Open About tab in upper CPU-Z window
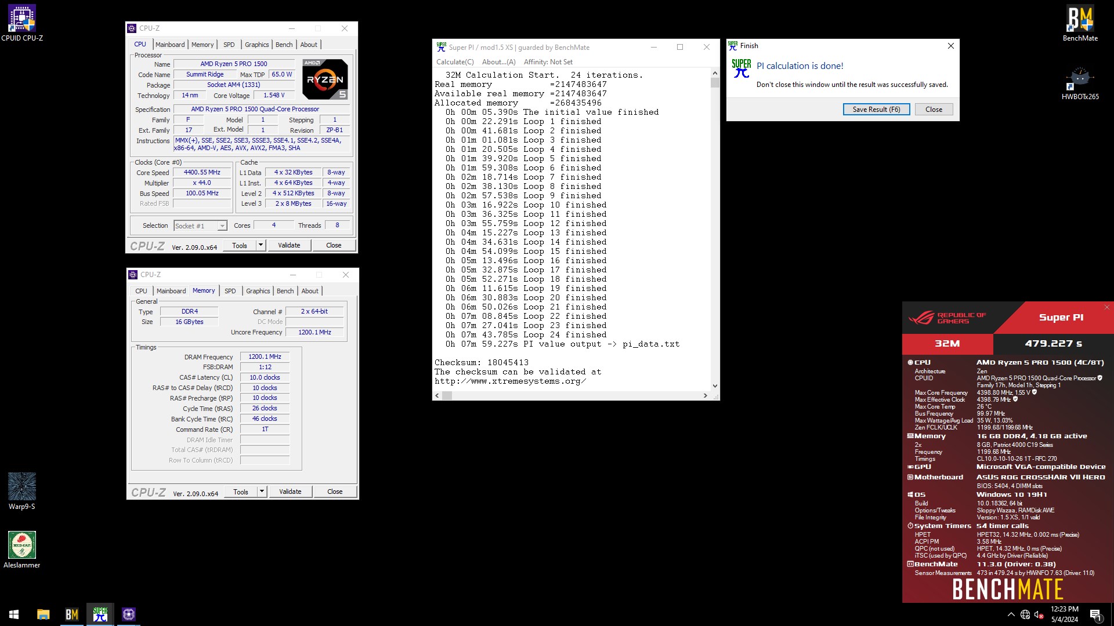Screen dimensions: 1114x626 309,45
